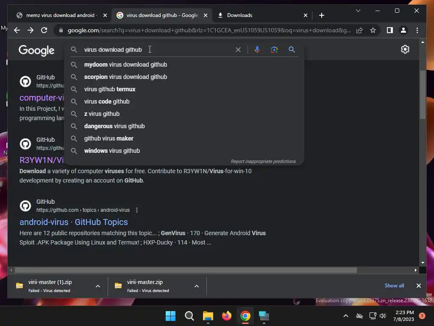Click the vertical page scrollbar thumb
The width and height of the screenshot is (434, 326).
click(423, 95)
